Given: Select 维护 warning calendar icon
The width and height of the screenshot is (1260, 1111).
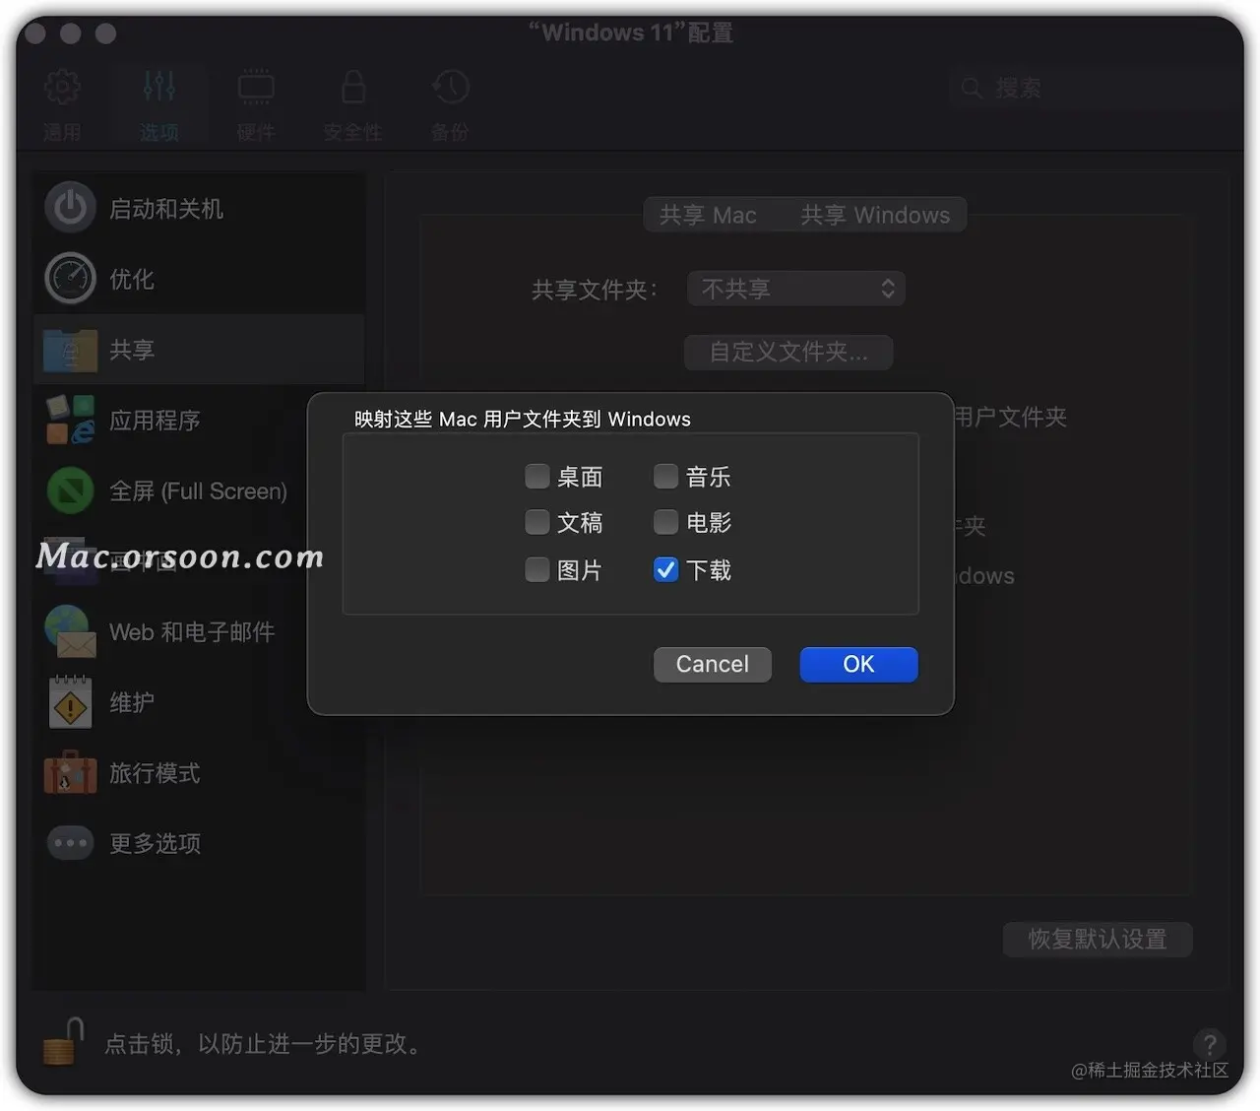Looking at the screenshot, I should 70,702.
